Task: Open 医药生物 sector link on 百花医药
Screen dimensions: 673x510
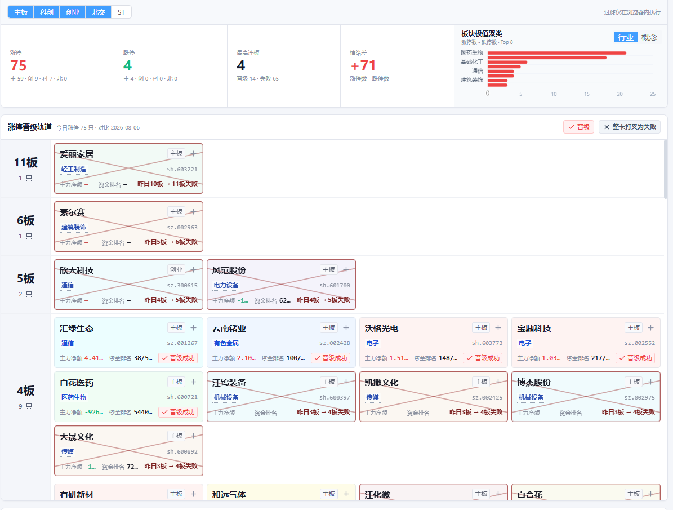Action: tap(74, 397)
